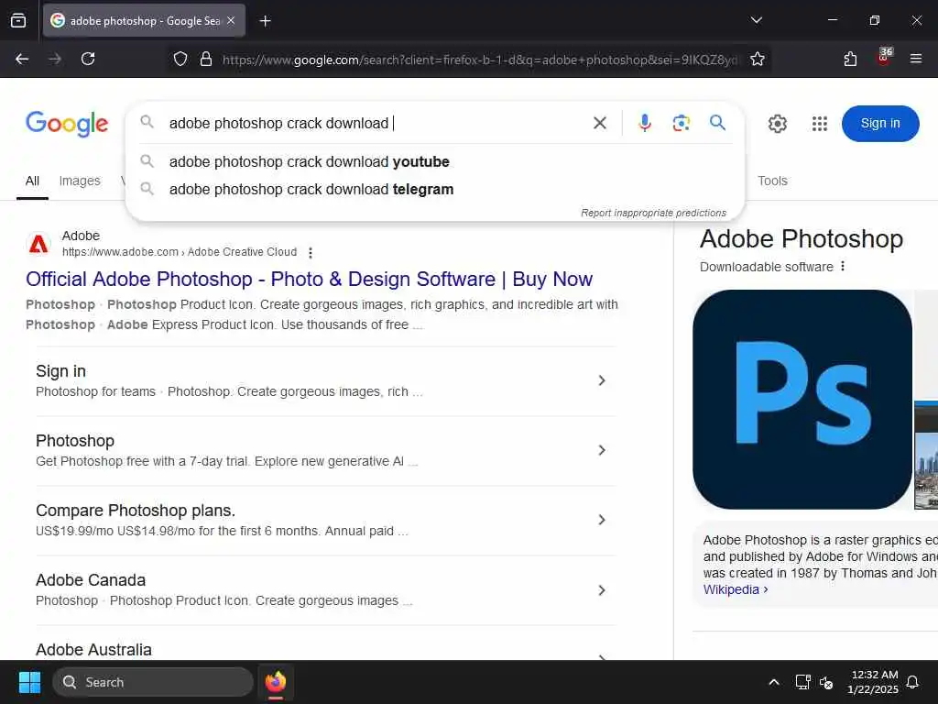This screenshot has width=938, height=704.
Task: Click the Adobe Photoshop knowledge panel title
Action: [x=801, y=239]
